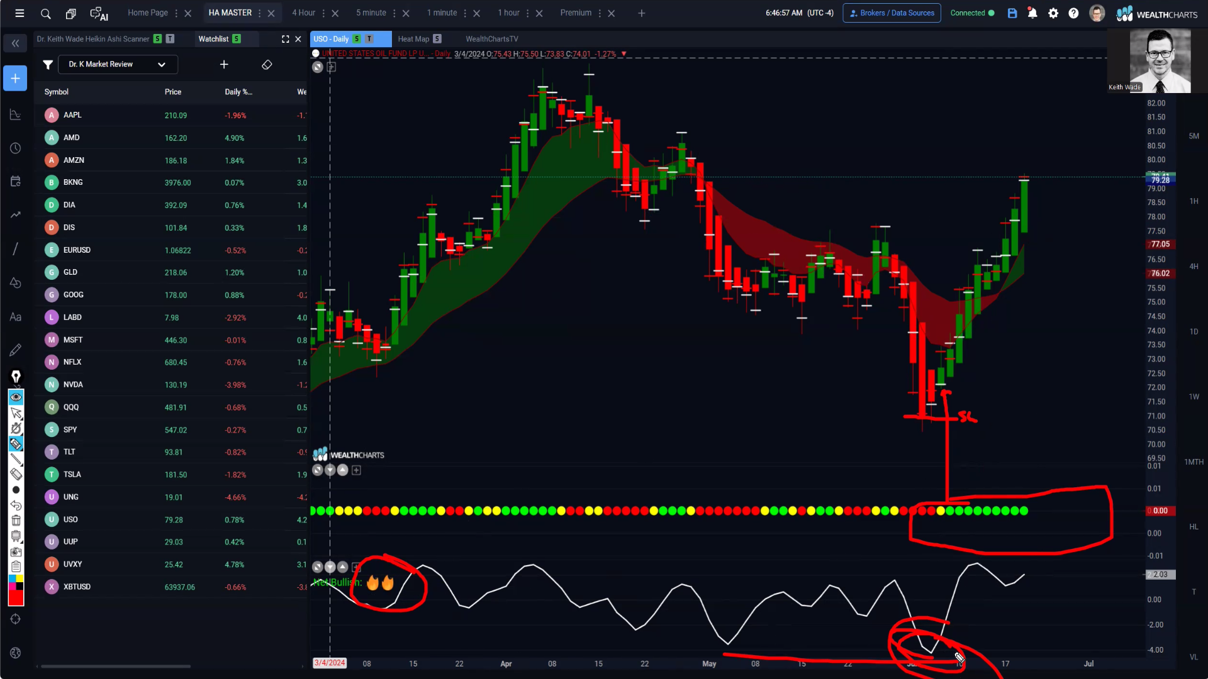The image size is (1208, 679).
Task: Open Dr. Keith Wade Heikin Ashi Scanner tab
Action: (x=93, y=39)
